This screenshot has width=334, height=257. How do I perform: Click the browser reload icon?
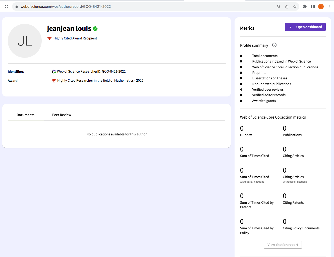[x=7, y=7]
